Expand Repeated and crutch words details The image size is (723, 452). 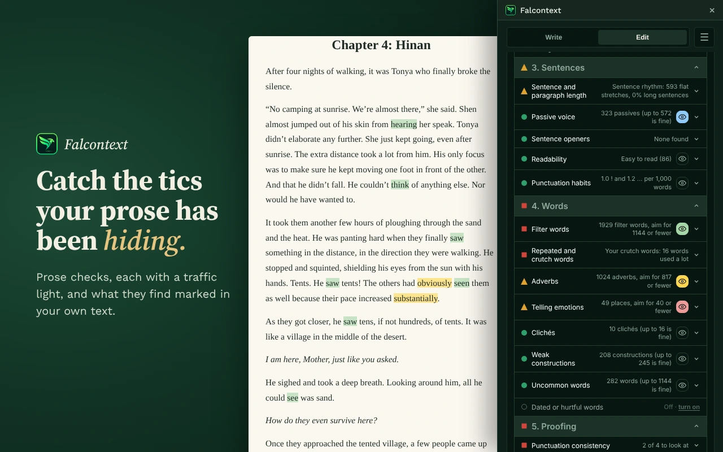696,255
